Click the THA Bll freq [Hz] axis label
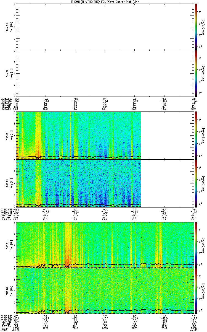Viewport: 207px width, 332px height. tap(11, 73)
